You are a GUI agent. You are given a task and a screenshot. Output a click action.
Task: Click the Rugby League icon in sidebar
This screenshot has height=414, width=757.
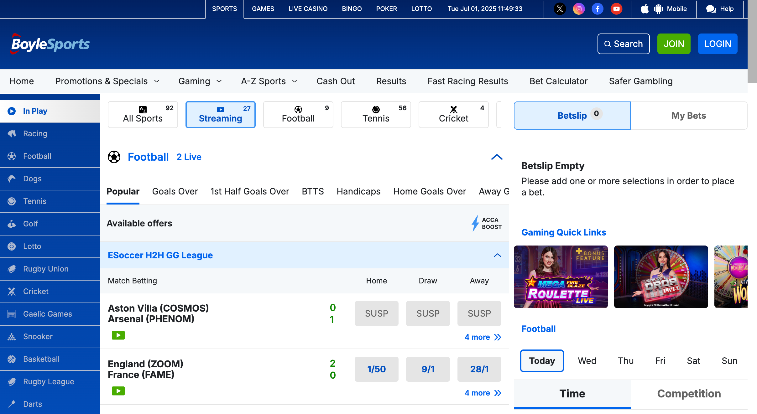pos(12,382)
